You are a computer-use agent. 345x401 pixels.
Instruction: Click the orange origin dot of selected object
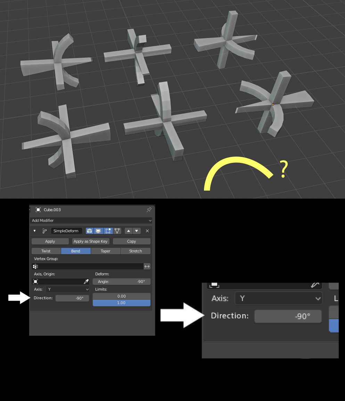tap(273, 105)
